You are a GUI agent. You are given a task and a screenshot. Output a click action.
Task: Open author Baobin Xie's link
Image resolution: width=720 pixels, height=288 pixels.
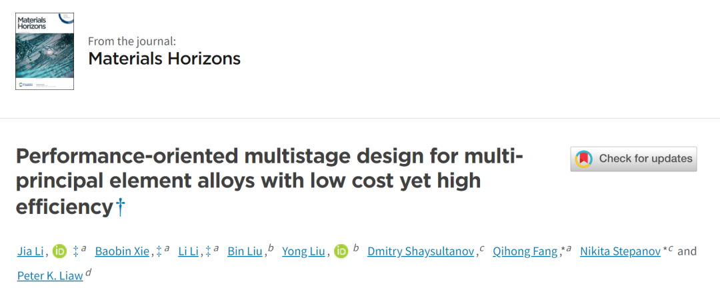pyautogui.click(x=122, y=251)
